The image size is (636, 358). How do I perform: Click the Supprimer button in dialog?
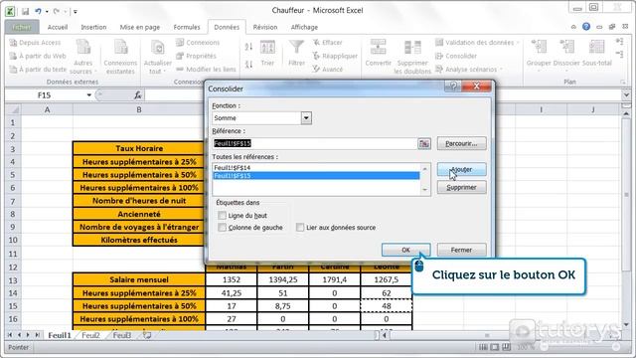coord(461,188)
